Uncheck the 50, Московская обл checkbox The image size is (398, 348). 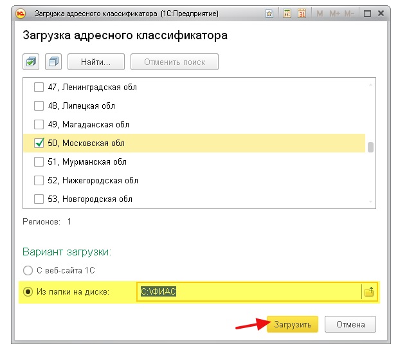39,143
